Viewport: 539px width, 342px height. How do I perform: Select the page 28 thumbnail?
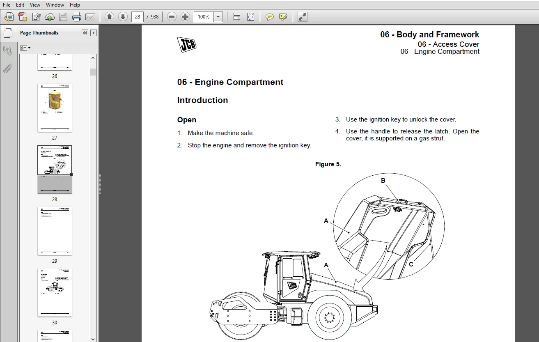pos(55,169)
